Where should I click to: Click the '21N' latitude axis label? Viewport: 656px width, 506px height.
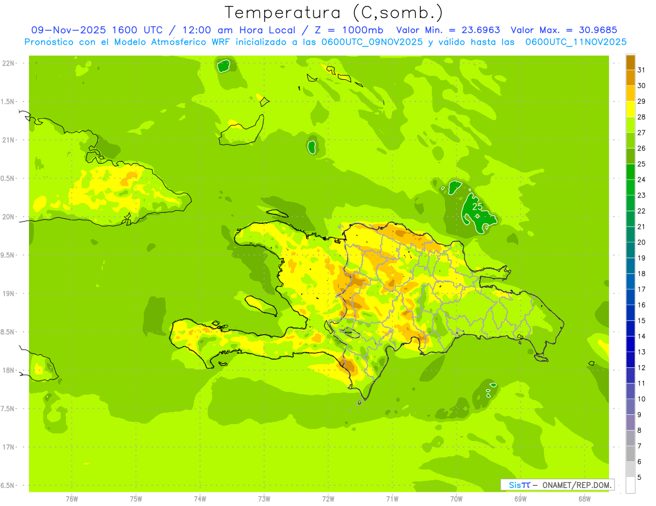[x=9, y=140]
